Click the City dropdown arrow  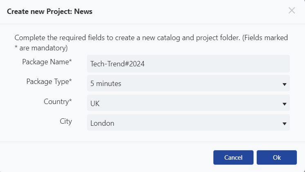285,124
